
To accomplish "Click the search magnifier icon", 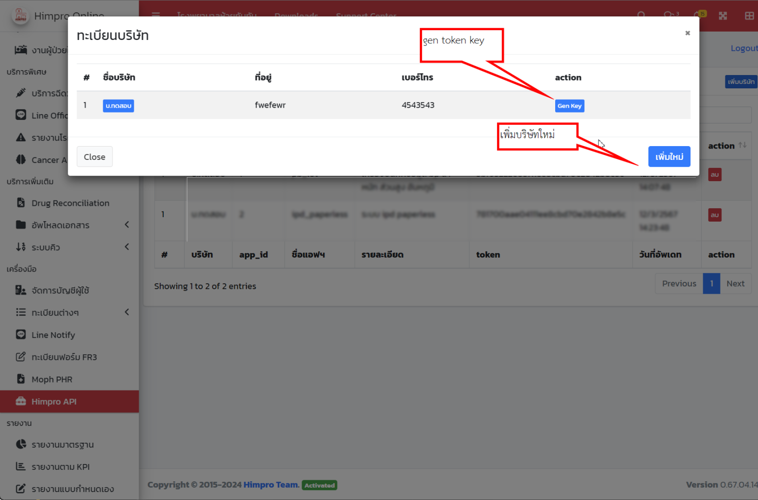I will (642, 15).
